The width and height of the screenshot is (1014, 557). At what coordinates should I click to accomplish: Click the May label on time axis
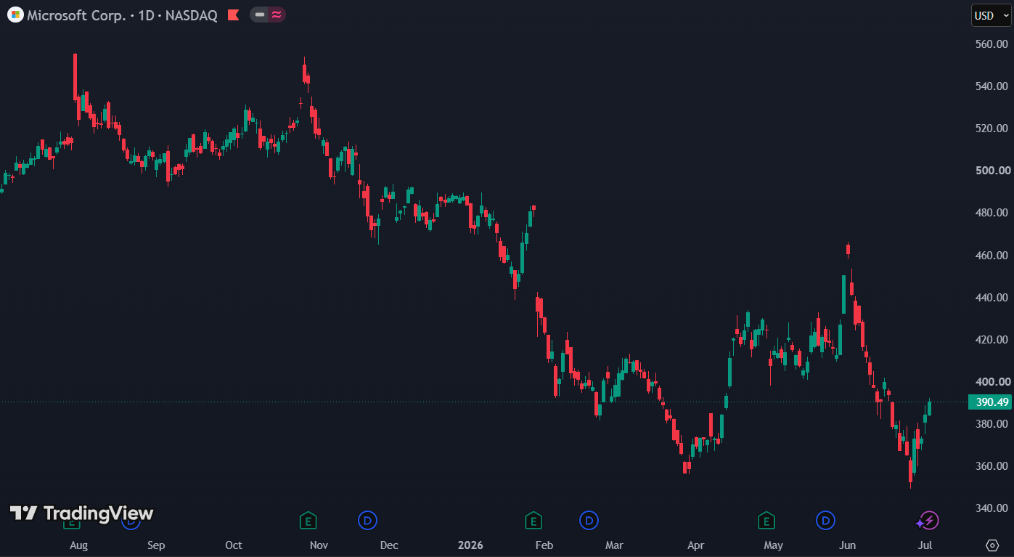click(x=773, y=545)
